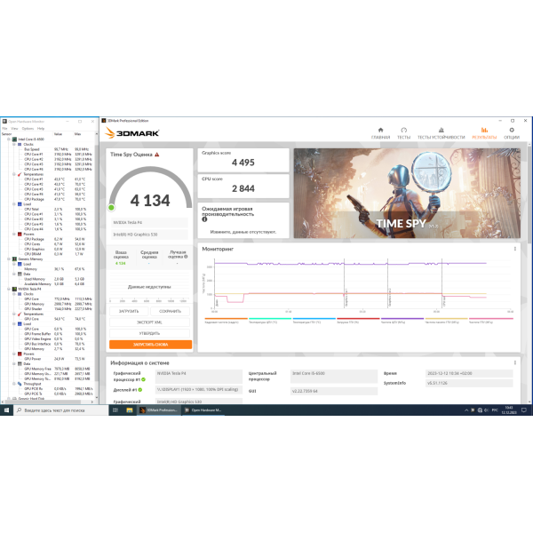
Task: Open View menu in Open Hardware Monitor
Action: (14, 129)
